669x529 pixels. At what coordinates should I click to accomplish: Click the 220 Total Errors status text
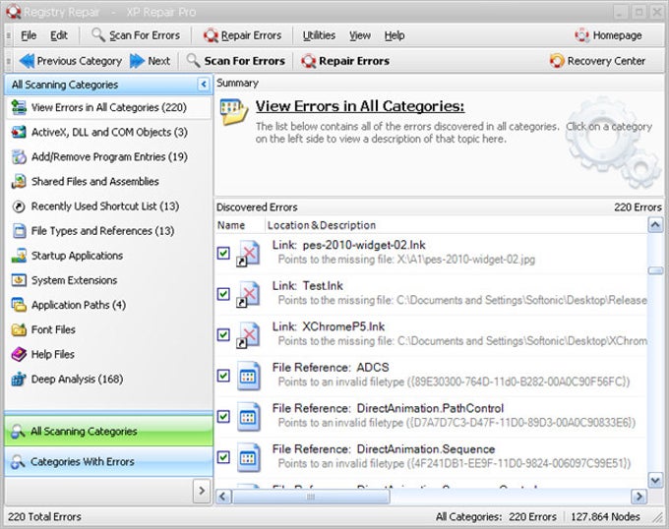coord(44,516)
